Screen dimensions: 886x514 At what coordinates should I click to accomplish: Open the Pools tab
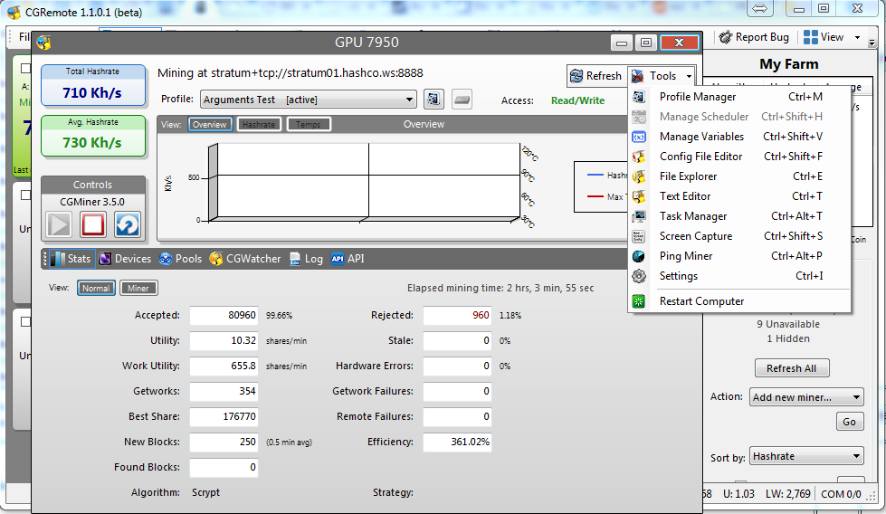tap(180, 259)
